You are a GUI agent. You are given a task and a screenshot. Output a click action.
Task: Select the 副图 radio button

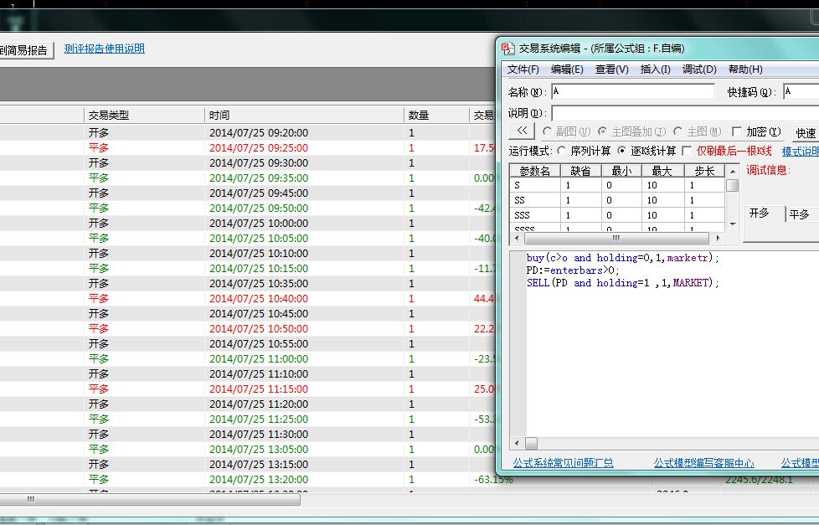pos(547,131)
